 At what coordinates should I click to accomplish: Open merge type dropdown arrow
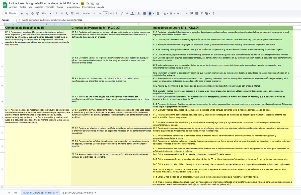click(x=153, y=13)
